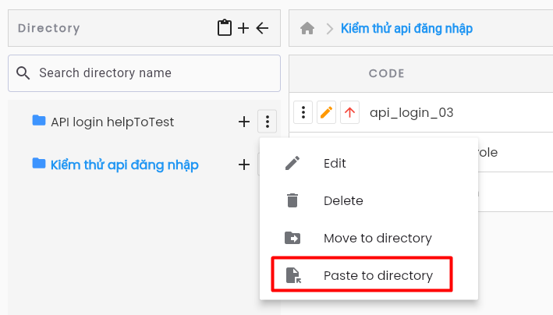Click the clipboard paste icon in Directory header
Image resolution: width=553 pixels, height=315 pixels.
(225, 28)
